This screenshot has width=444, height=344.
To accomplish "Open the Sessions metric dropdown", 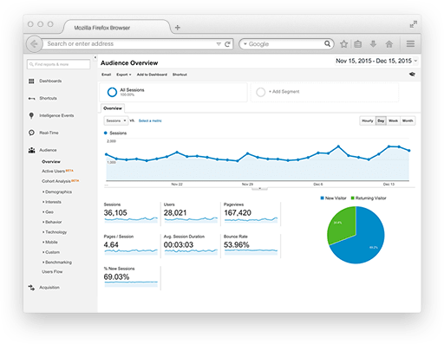I will [x=115, y=120].
